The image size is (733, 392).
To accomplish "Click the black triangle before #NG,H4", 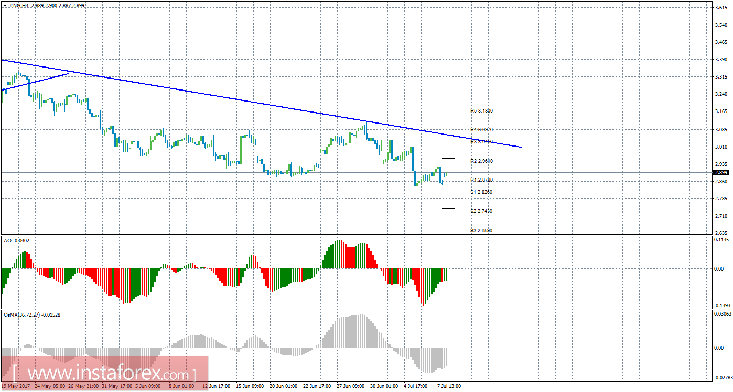I will (x=5, y=5).
